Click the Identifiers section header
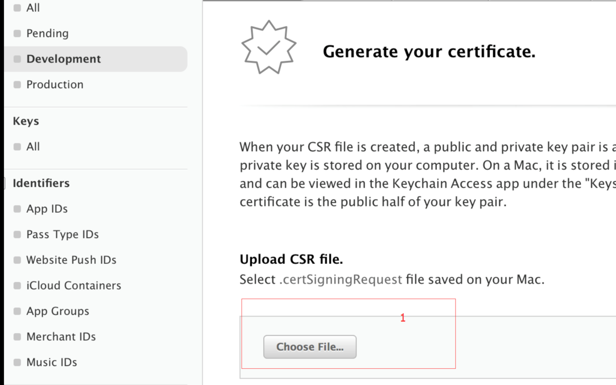Viewport: 616px width, 385px height. 41,183
